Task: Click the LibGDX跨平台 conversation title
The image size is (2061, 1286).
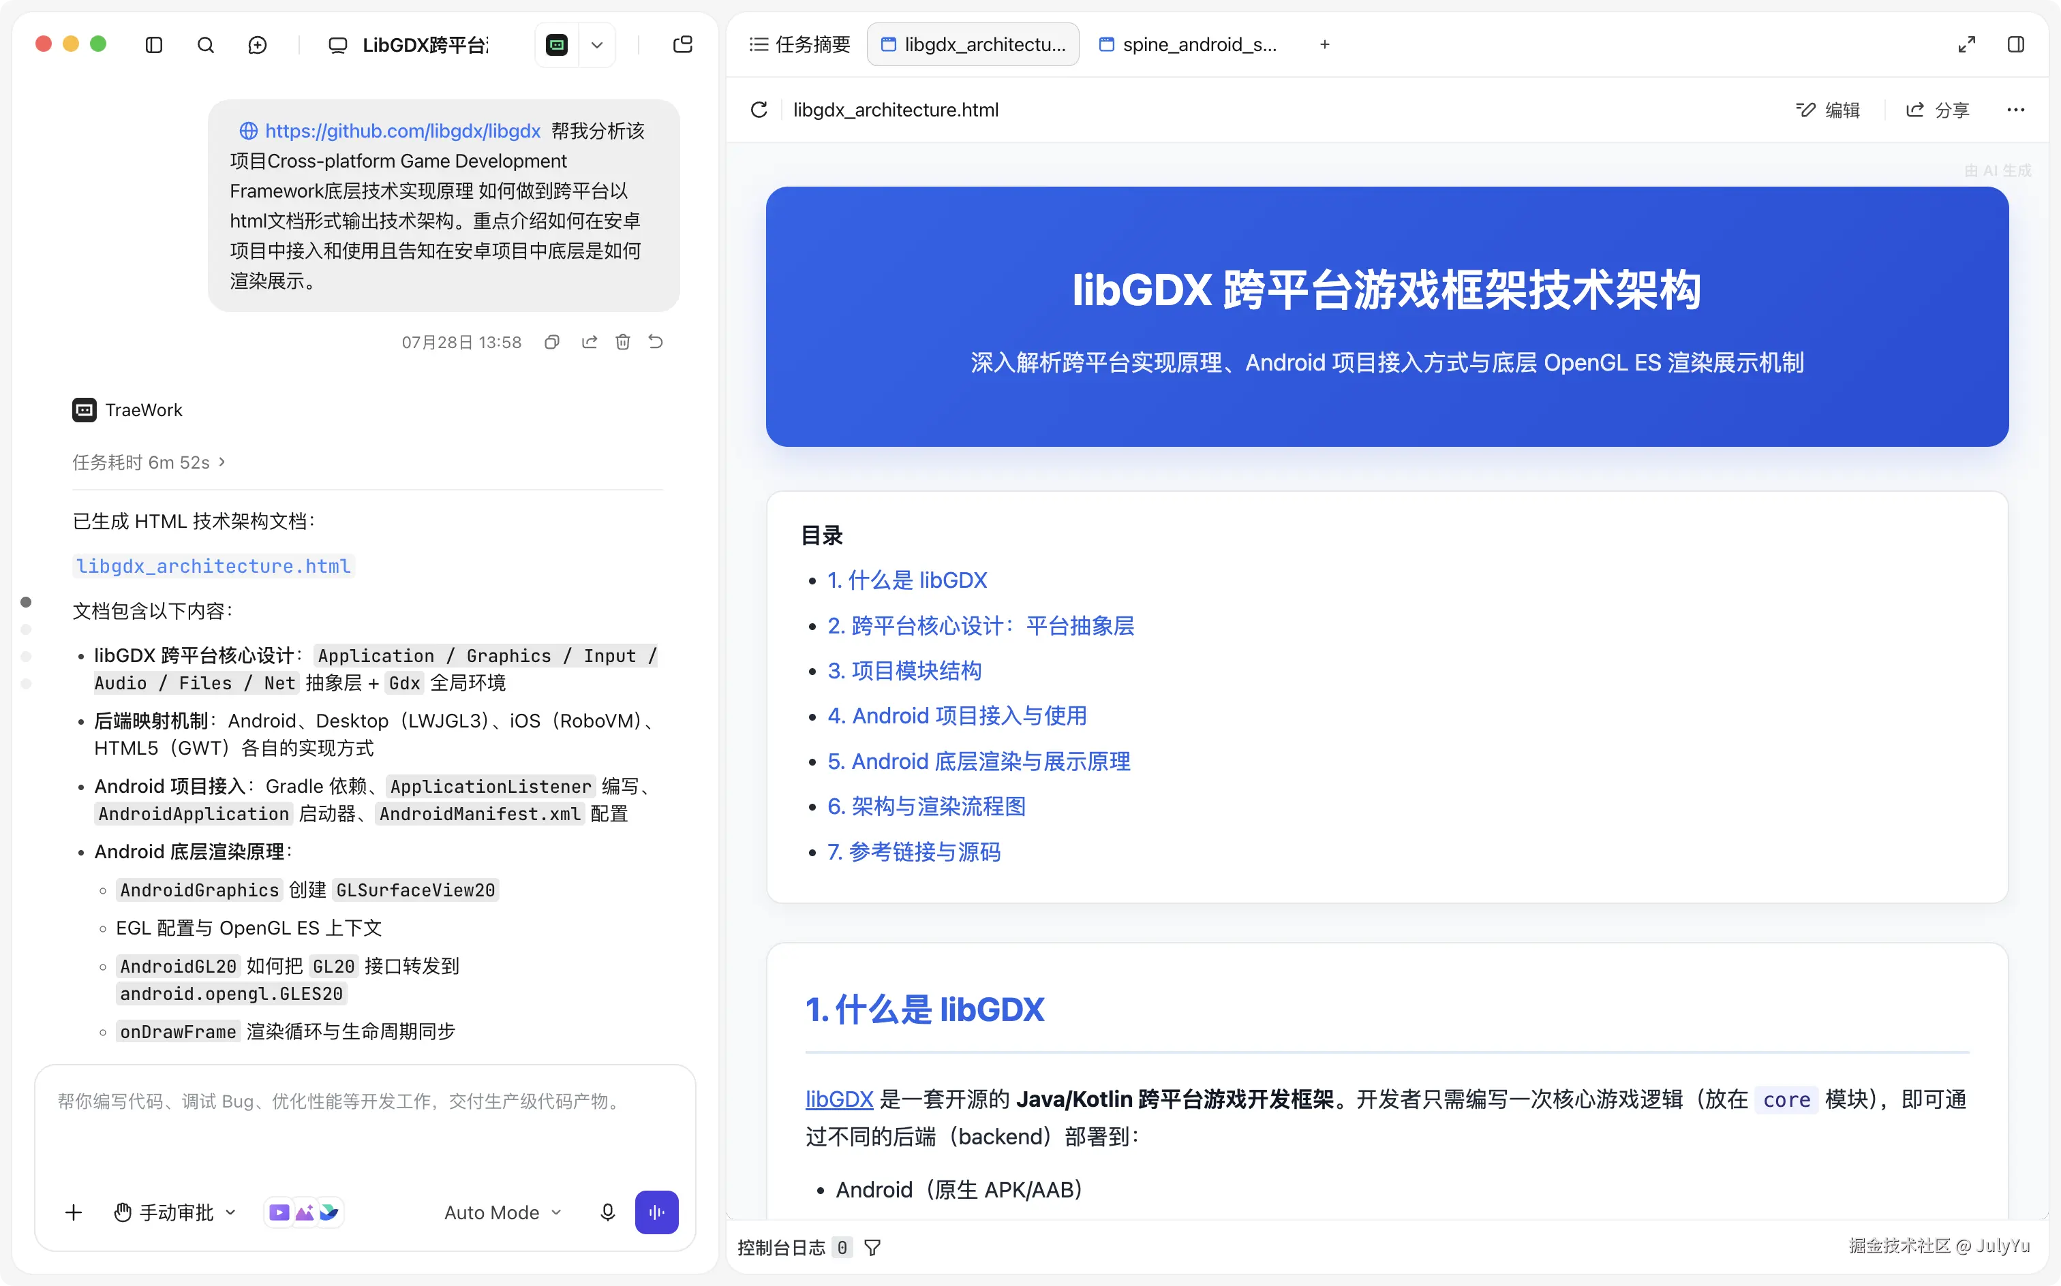Action: pyautogui.click(x=425, y=45)
